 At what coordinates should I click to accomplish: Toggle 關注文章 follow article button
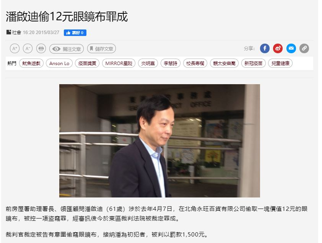67,49
